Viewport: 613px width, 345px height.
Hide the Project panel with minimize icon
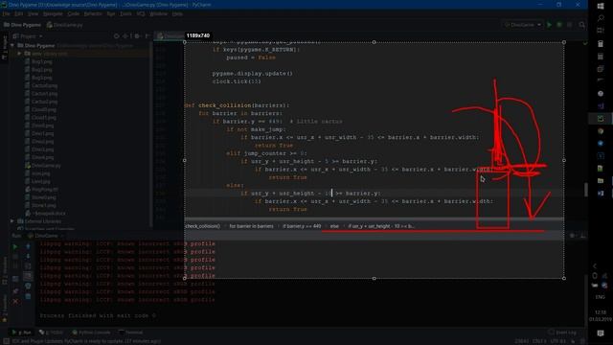pos(148,36)
